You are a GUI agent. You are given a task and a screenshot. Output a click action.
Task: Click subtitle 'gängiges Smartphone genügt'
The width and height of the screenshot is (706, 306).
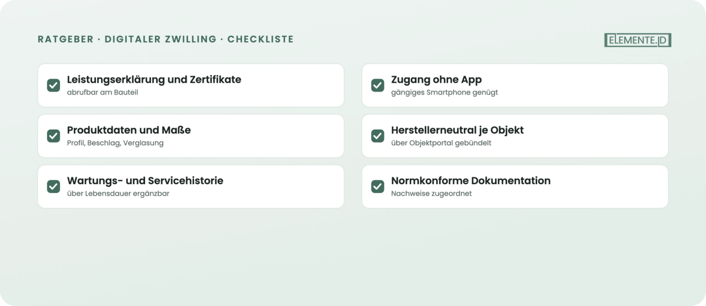(445, 93)
